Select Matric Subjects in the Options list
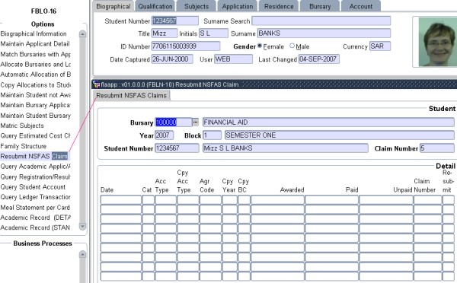 22,126
